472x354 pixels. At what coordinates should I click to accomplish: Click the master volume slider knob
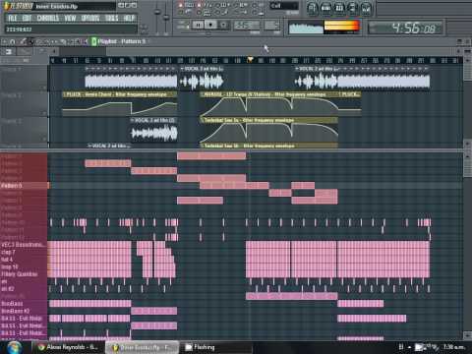point(157,12)
